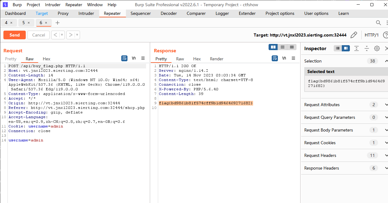Open the Learn tab
This screenshot has height=203, width=388.
pyautogui.click(x=344, y=13)
